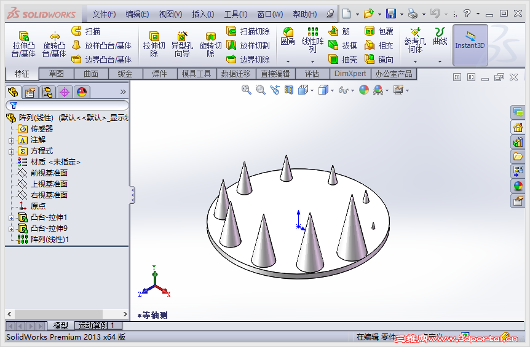The height and width of the screenshot is (347, 530).
Task: Expand more manager tabs chevron
Action: (123, 92)
